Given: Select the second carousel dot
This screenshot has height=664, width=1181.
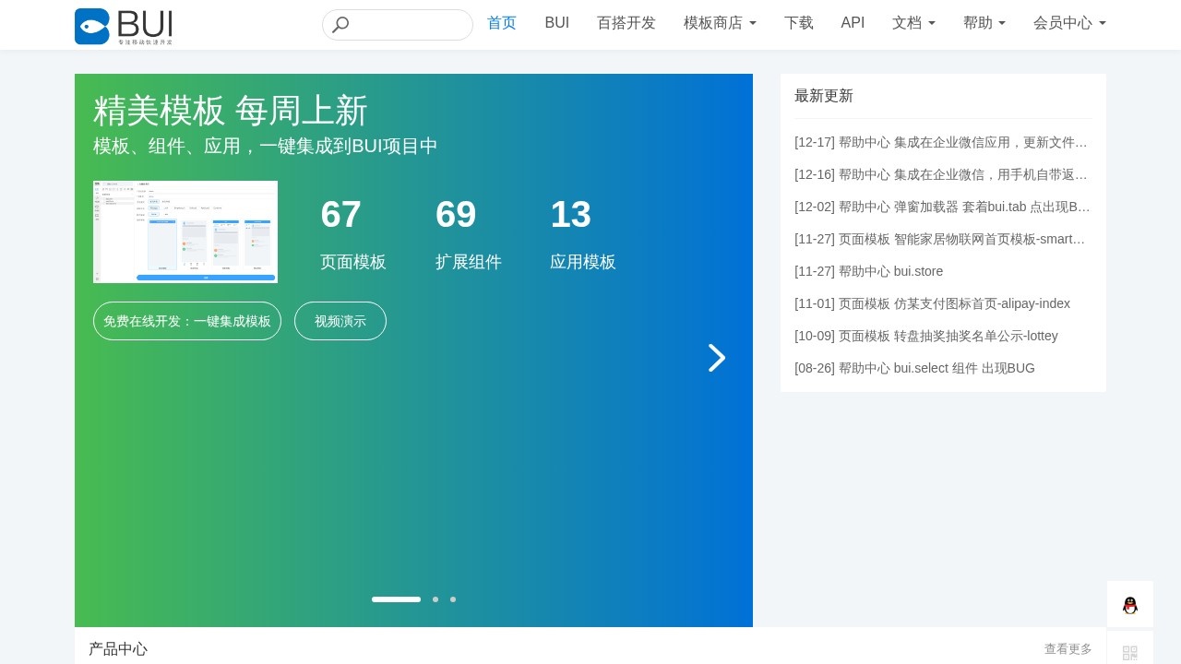Looking at the screenshot, I should pos(435,599).
